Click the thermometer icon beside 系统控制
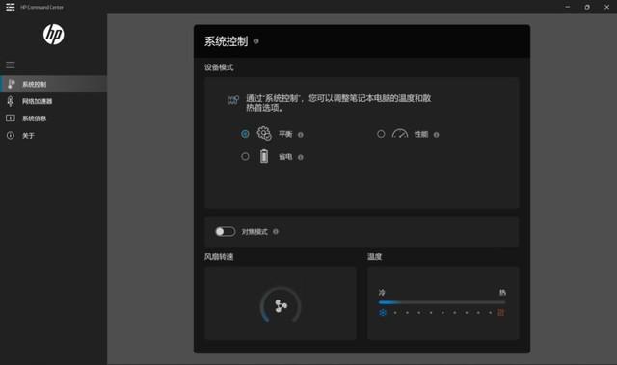The height and width of the screenshot is (365, 617). click(11, 84)
